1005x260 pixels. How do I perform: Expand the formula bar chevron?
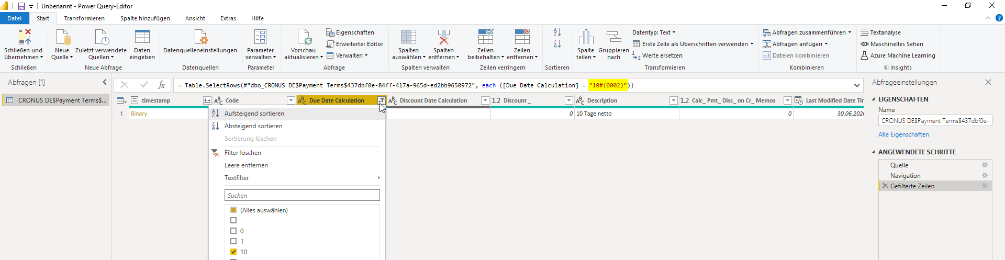point(857,85)
